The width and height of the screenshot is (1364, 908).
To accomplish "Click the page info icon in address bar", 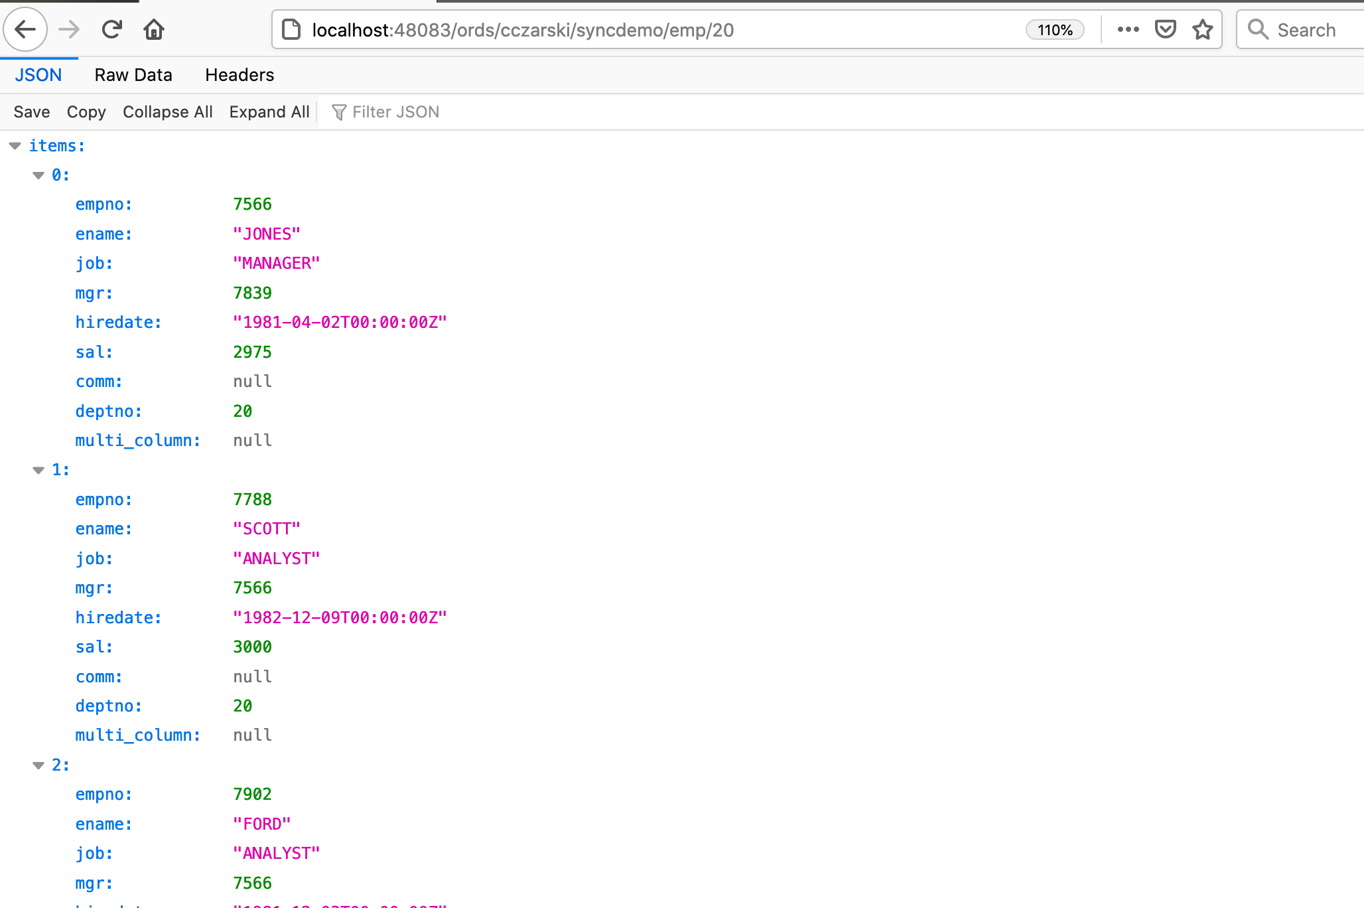I will [x=291, y=29].
